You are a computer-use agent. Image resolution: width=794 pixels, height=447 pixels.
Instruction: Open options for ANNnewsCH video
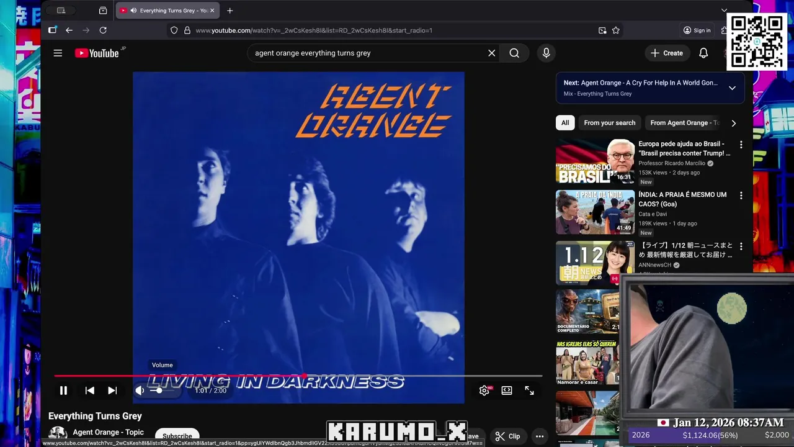741,246
